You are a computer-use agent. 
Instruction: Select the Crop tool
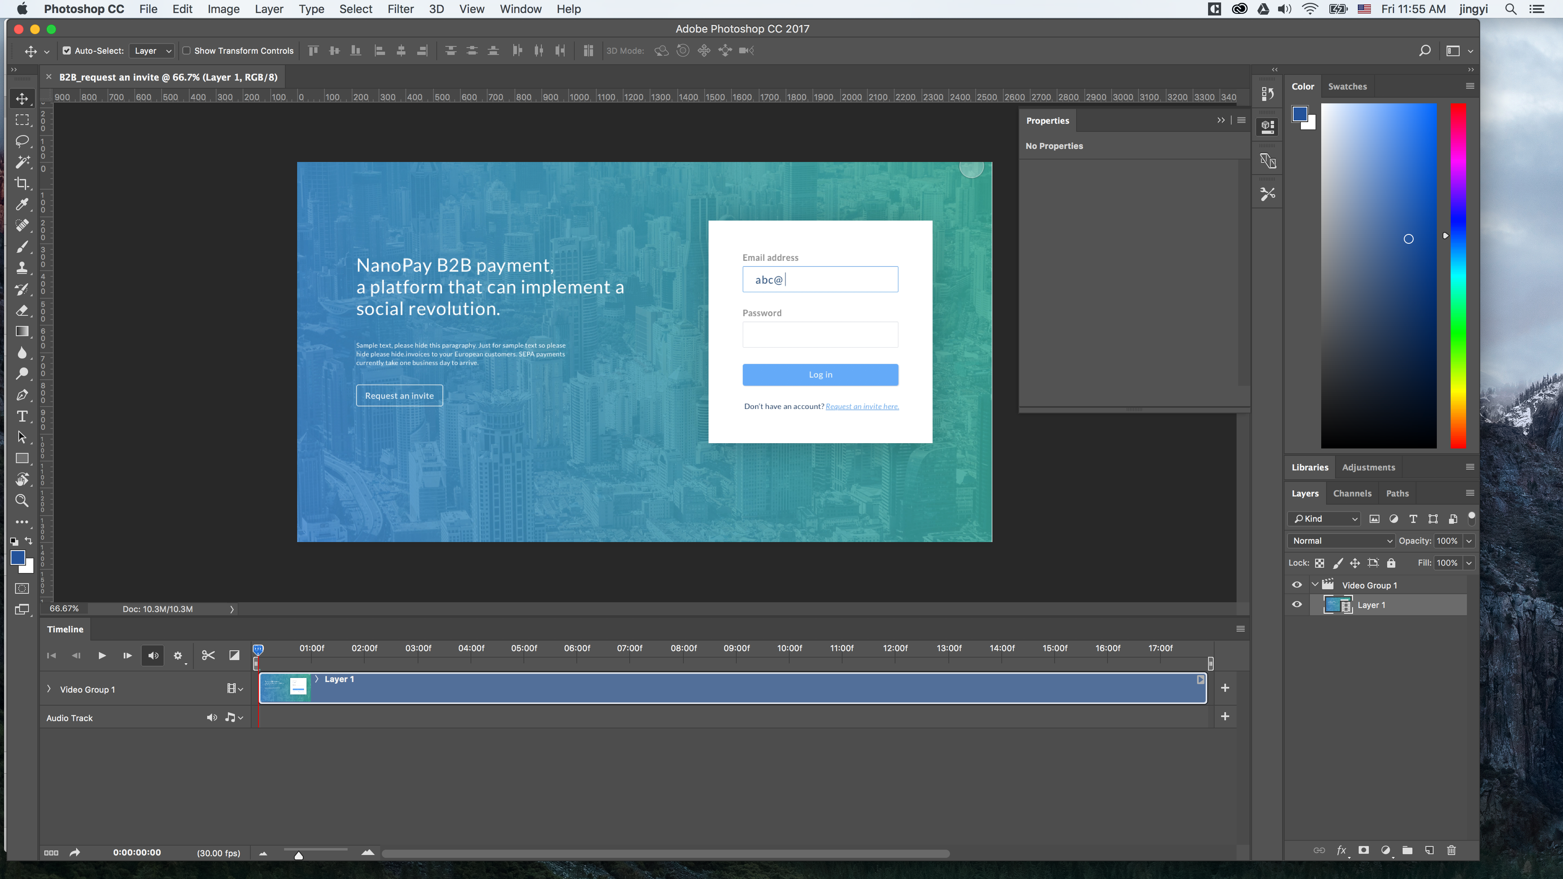point(22,183)
